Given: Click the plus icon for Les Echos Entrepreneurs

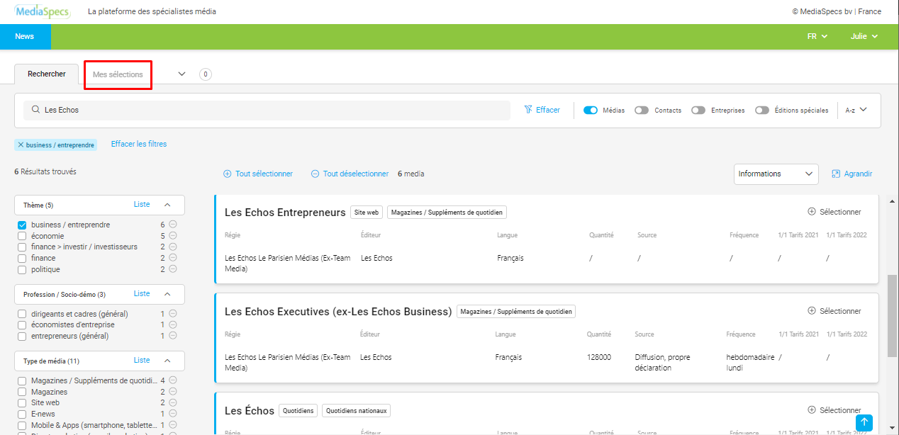Looking at the screenshot, I should 812,212.
